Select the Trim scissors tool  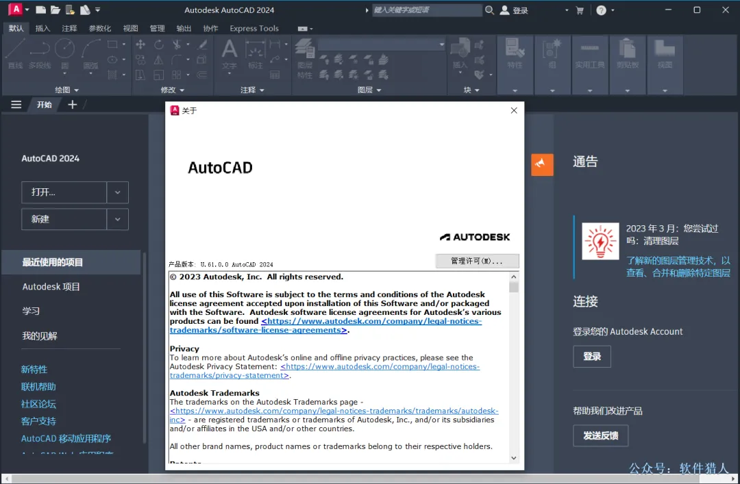coord(177,44)
